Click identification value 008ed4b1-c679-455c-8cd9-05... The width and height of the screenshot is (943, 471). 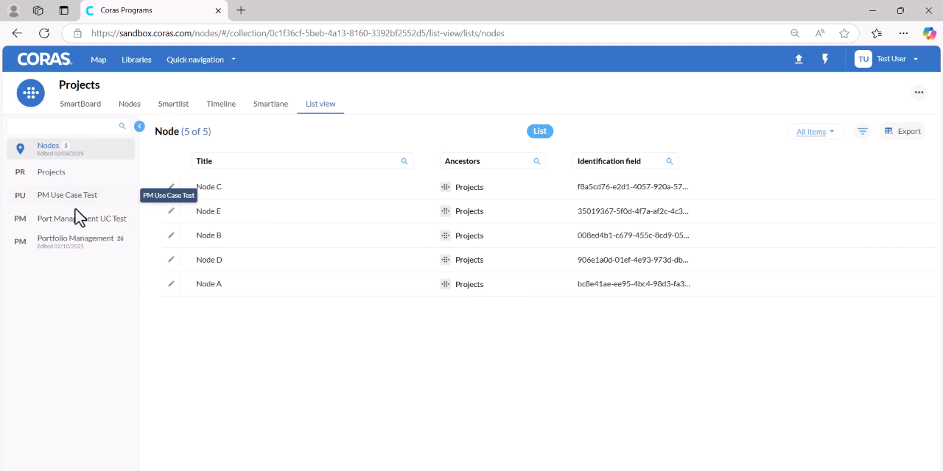click(x=633, y=235)
